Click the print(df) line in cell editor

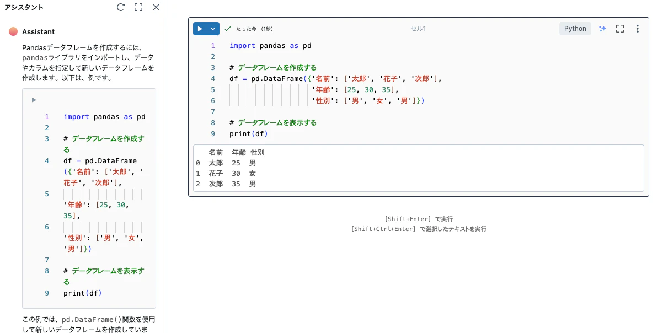[248, 134]
